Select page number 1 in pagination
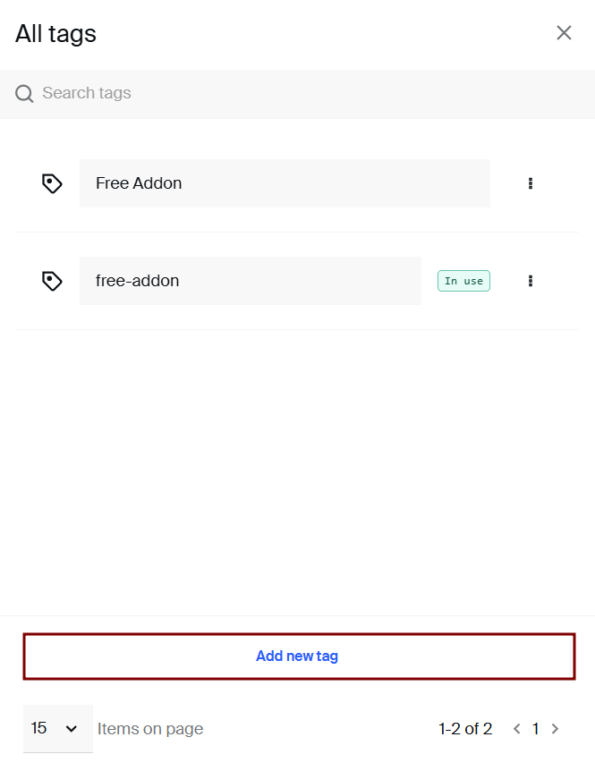This screenshot has width=595, height=771. click(x=535, y=729)
